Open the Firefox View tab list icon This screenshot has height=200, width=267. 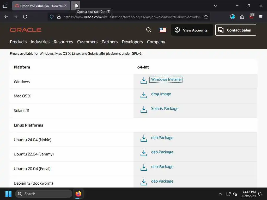click(x=5, y=6)
